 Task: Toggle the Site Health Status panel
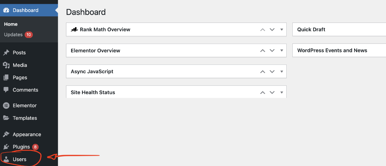pyautogui.click(x=281, y=92)
